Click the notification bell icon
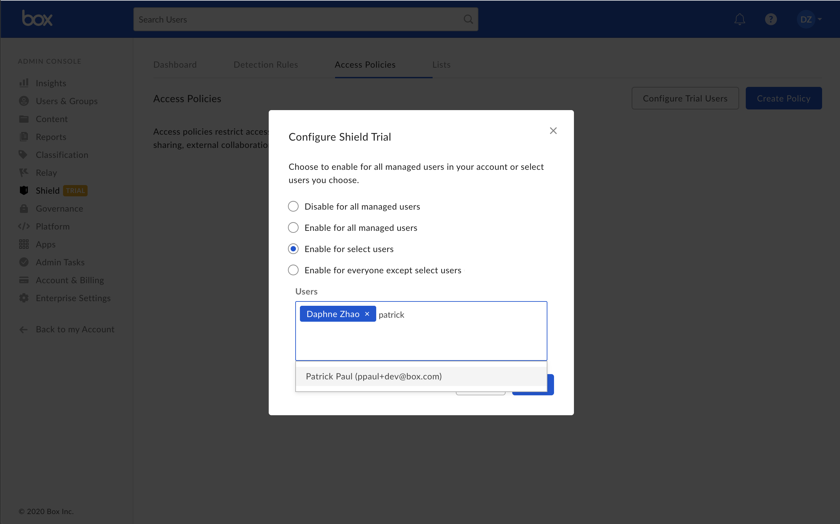This screenshot has height=524, width=840. [x=740, y=19]
